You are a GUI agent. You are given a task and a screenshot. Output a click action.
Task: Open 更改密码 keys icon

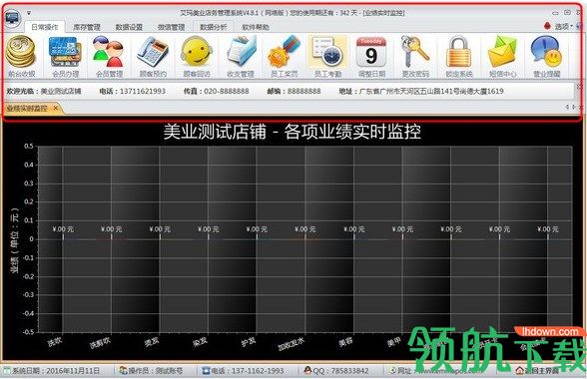[415, 57]
